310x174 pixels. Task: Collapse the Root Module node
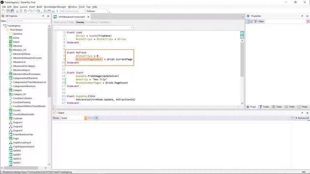tap(5, 30)
